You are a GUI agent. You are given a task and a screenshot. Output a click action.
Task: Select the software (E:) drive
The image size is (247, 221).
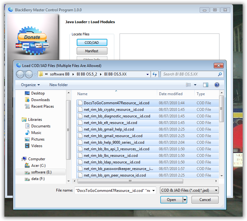[x=41, y=172]
